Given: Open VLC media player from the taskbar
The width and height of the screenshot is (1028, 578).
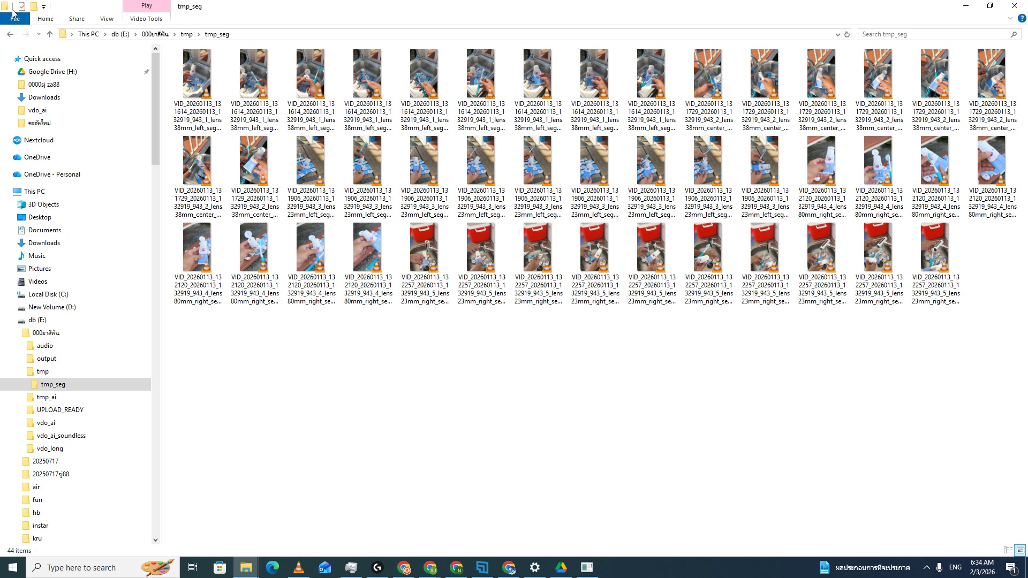Looking at the screenshot, I should pyautogui.click(x=298, y=567).
